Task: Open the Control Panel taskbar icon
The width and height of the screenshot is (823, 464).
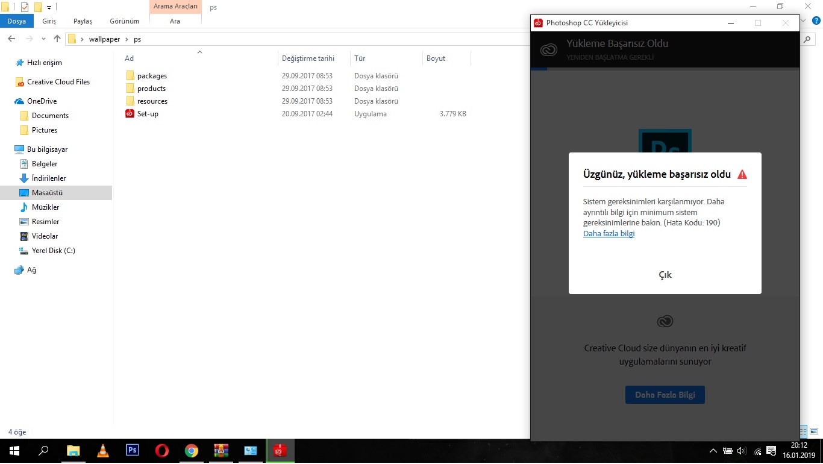Action: click(251, 450)
